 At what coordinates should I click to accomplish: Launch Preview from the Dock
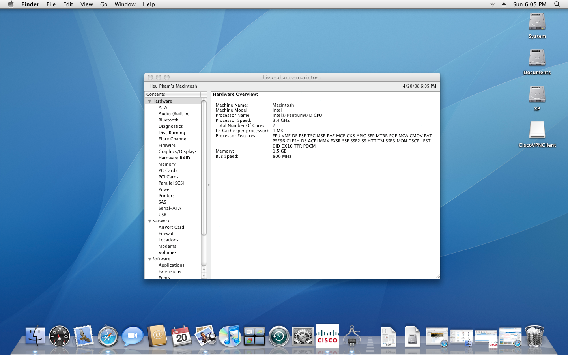pos(206,336)
